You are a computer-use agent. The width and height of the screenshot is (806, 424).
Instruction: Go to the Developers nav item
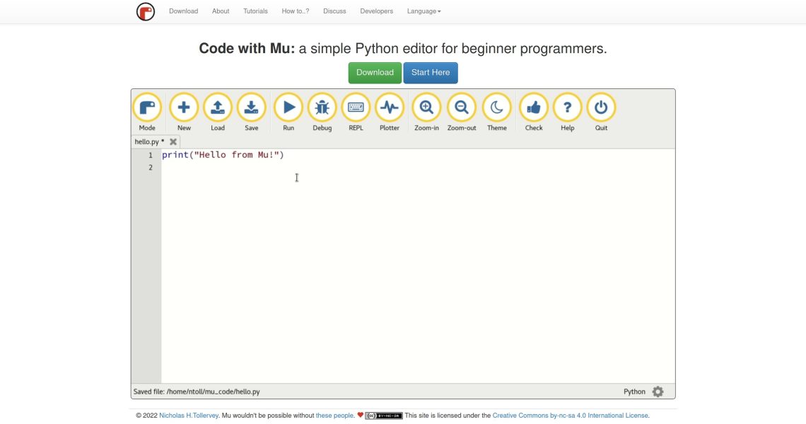pos(376,11)
